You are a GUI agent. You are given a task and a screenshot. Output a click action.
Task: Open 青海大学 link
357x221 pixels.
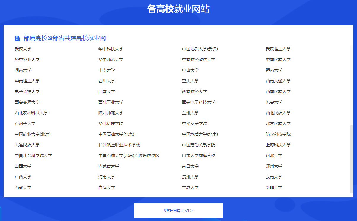click(x=107, y=188)
